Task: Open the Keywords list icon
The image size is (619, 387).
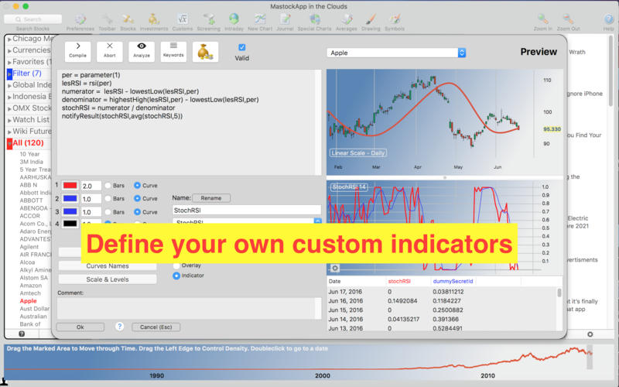Action: 173,51
